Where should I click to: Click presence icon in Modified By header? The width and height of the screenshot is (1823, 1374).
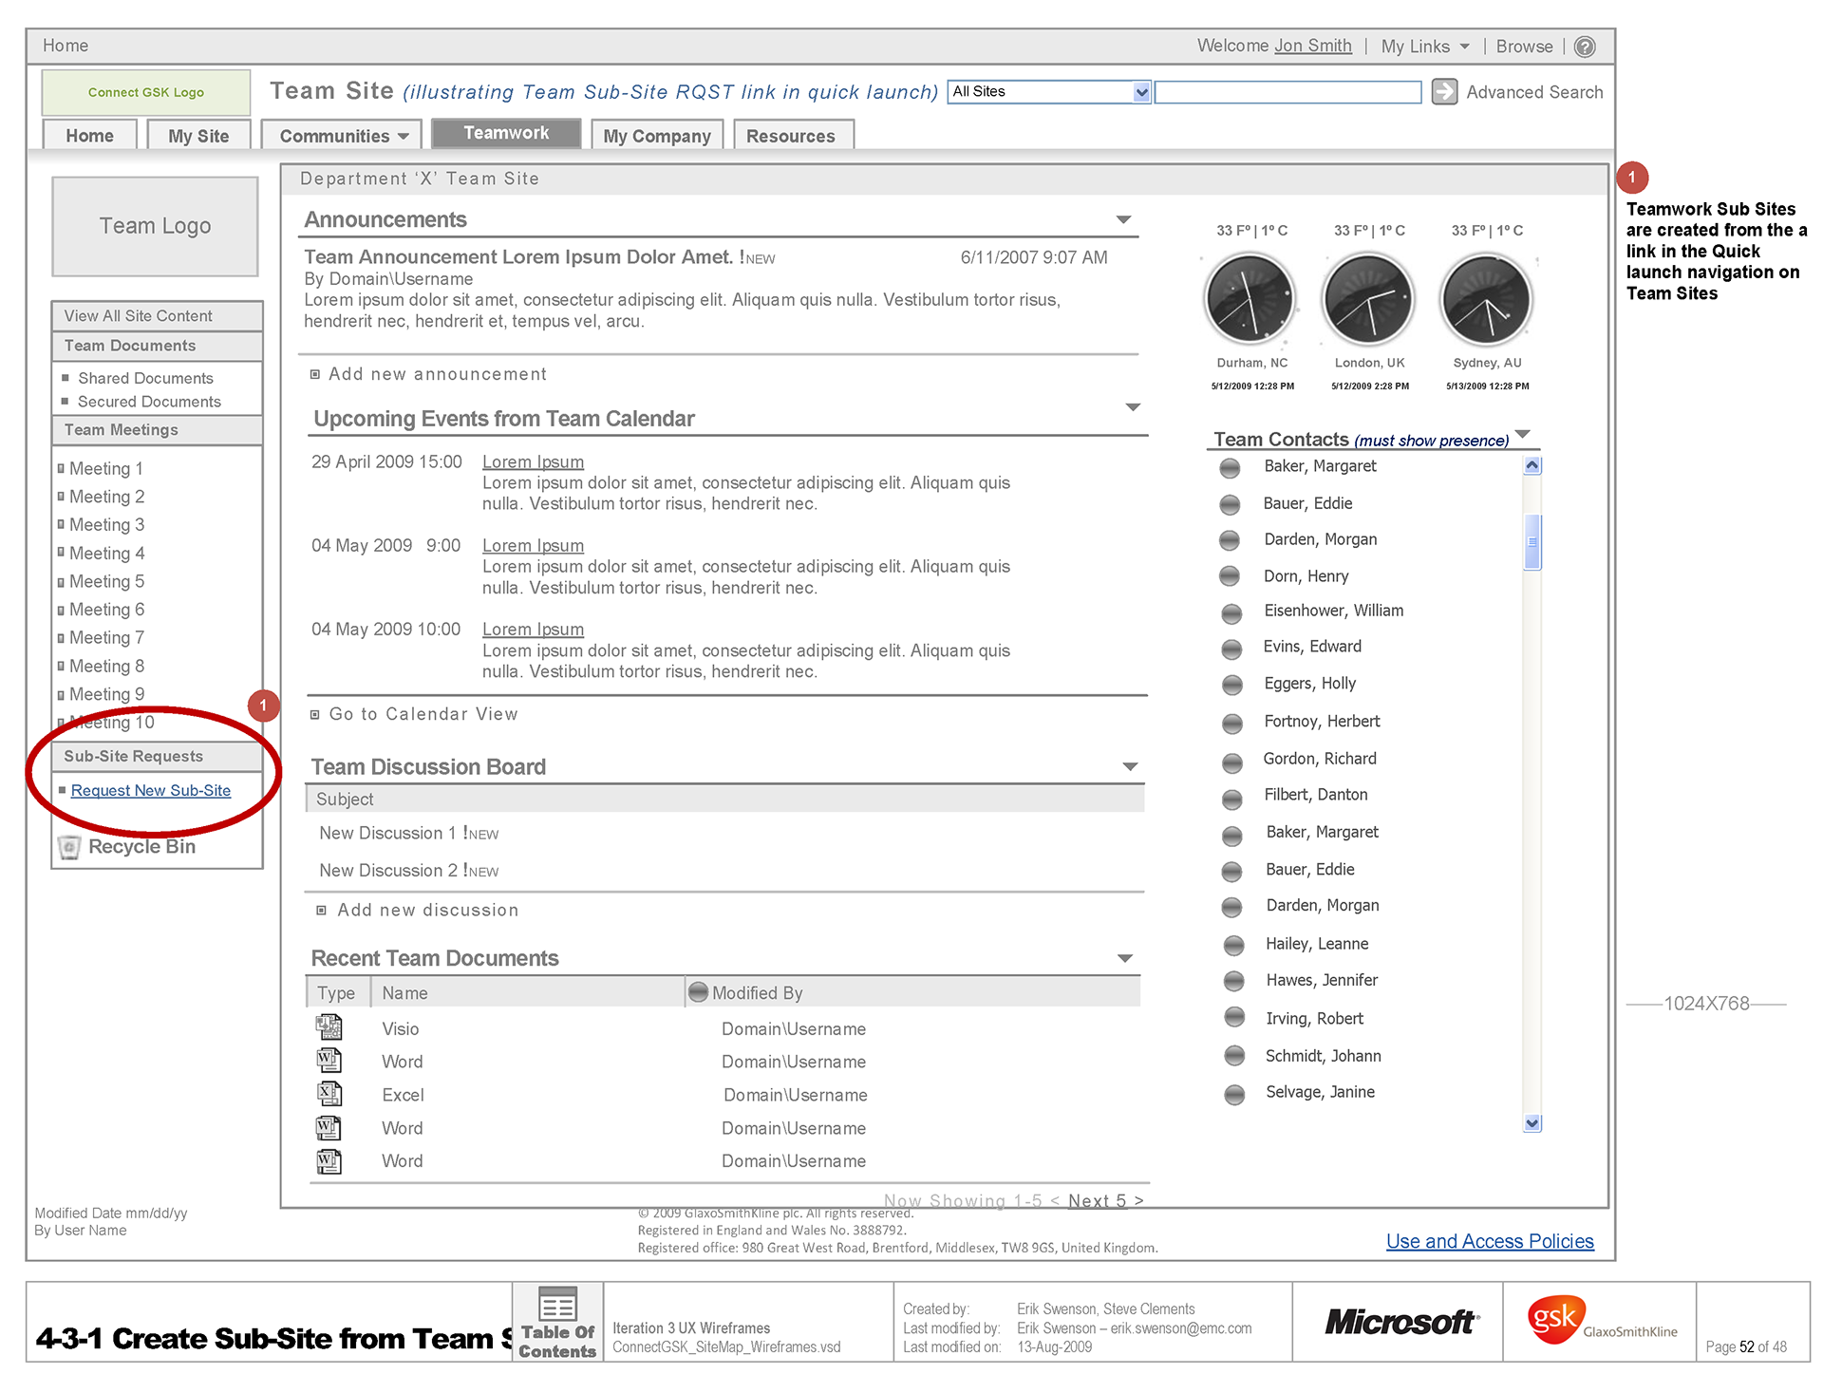click(699, 992)
